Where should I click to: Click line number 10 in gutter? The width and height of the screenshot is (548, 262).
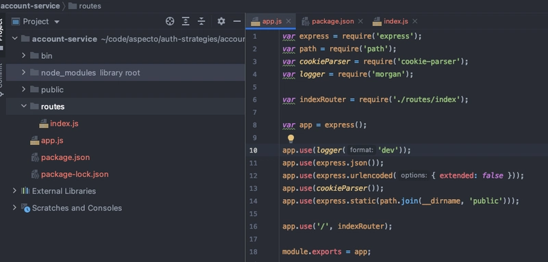(253, 150)
